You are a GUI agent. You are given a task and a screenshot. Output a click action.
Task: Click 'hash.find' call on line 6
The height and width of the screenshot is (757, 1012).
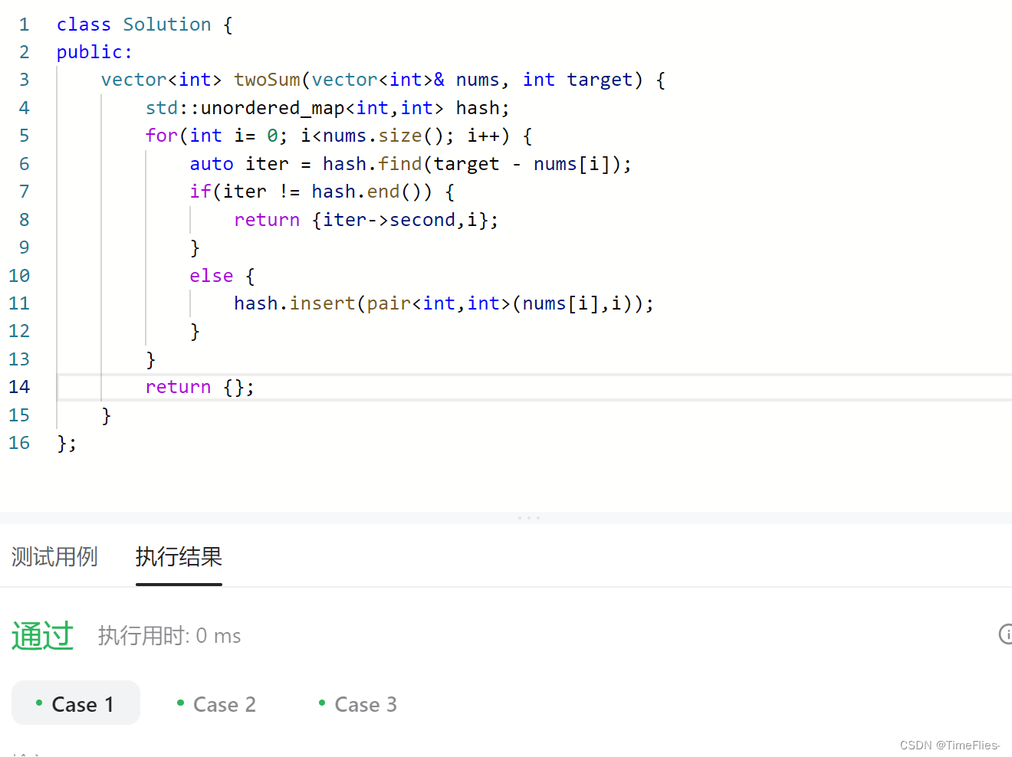[372, 164]
